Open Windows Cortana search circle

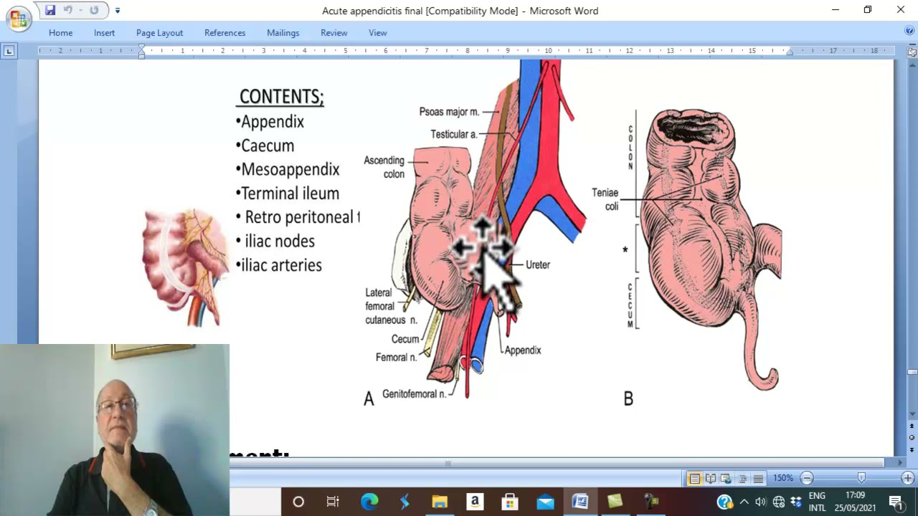[298, 502]
